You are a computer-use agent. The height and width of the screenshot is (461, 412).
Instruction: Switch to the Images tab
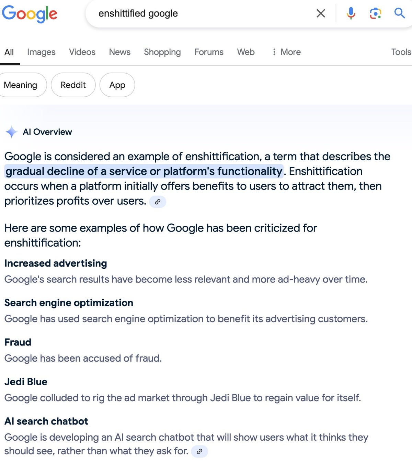point(41,52)
